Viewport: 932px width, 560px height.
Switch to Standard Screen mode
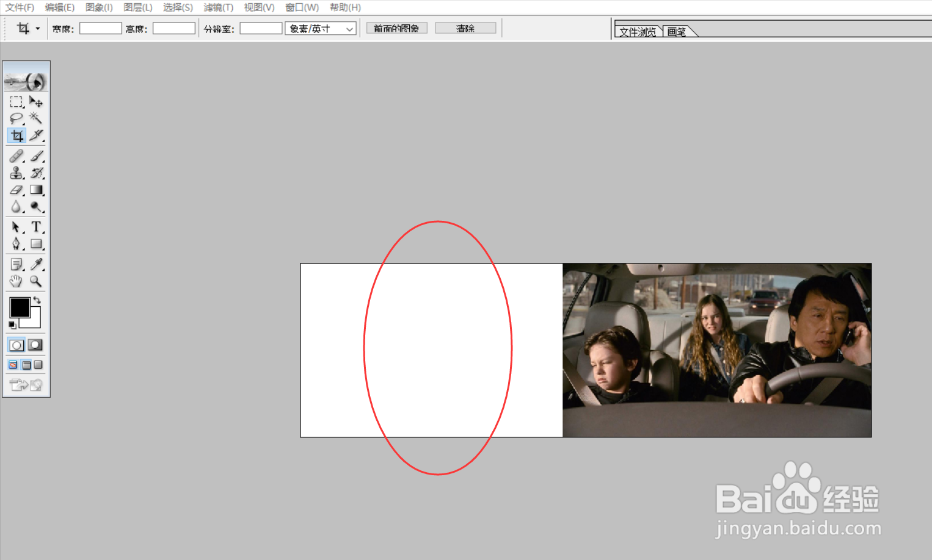pyautogui.click(x=13, y=365)
